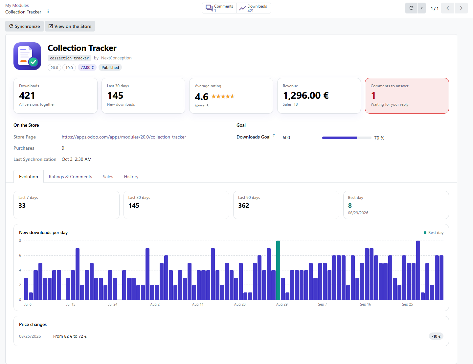Click My Modules breadcrumb link
Viewport: 473px width, 364px height.
point(17,5)
